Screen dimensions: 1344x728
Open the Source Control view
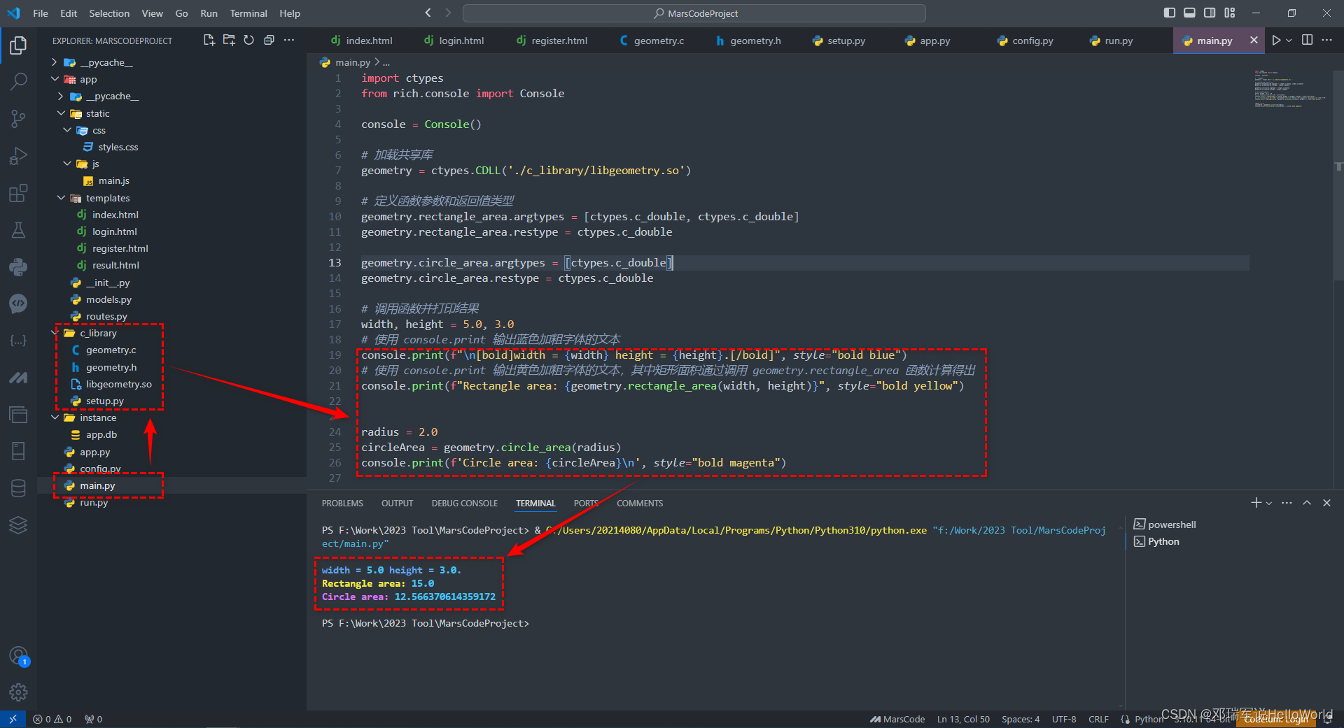pos(18,119)
